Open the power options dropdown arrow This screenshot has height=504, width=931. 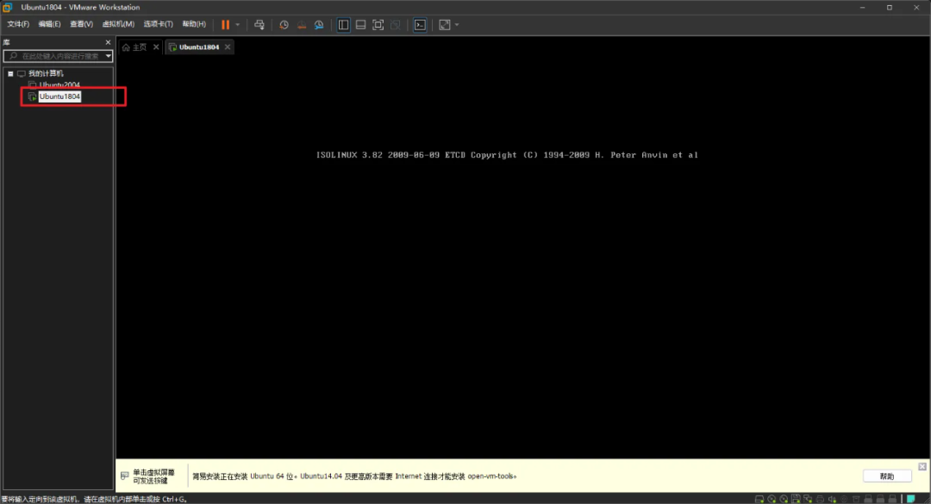[238, 24]
